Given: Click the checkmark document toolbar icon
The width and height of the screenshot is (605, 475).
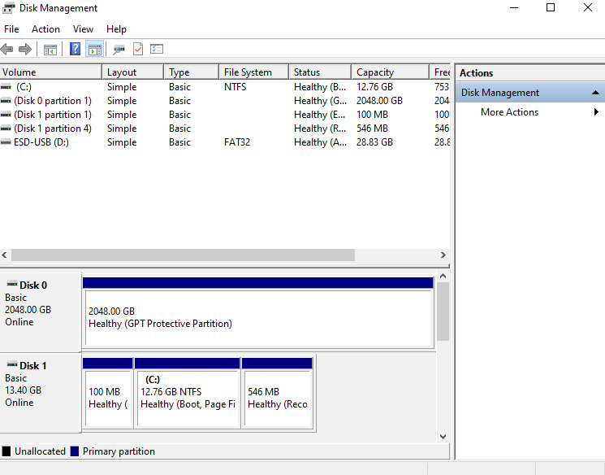Looking at the screenshot, I should (x=138, y=49).
